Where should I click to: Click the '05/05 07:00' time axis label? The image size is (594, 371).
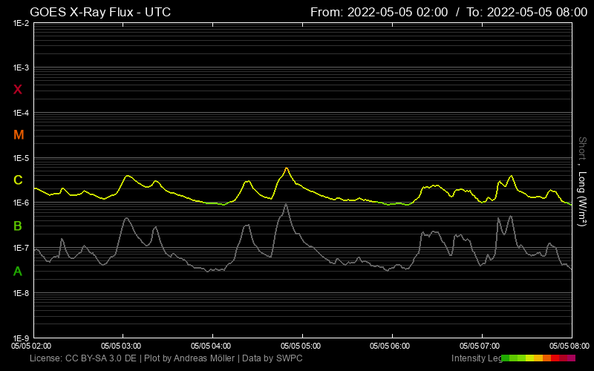(480, 346)
